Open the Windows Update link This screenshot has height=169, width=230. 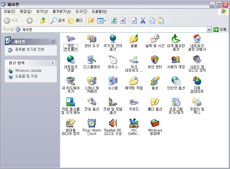(28, 71)
